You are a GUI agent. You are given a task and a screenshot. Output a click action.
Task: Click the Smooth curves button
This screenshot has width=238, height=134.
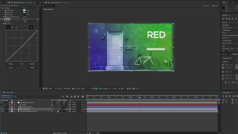click(32, 64)
